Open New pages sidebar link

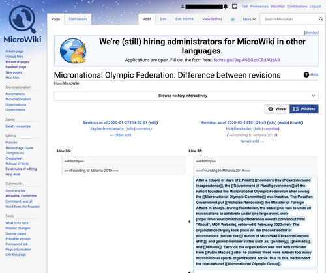14,72
